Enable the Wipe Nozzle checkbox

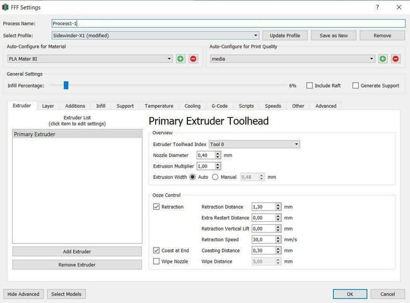click(156, 261)
